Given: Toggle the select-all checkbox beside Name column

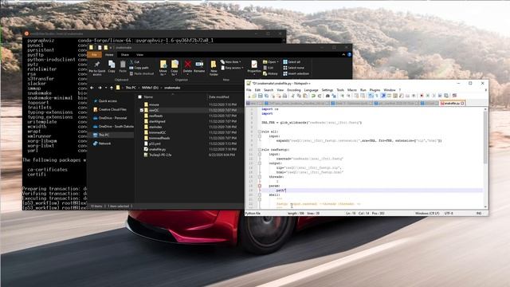Looking at the screenshot, I should coord(140,97).
